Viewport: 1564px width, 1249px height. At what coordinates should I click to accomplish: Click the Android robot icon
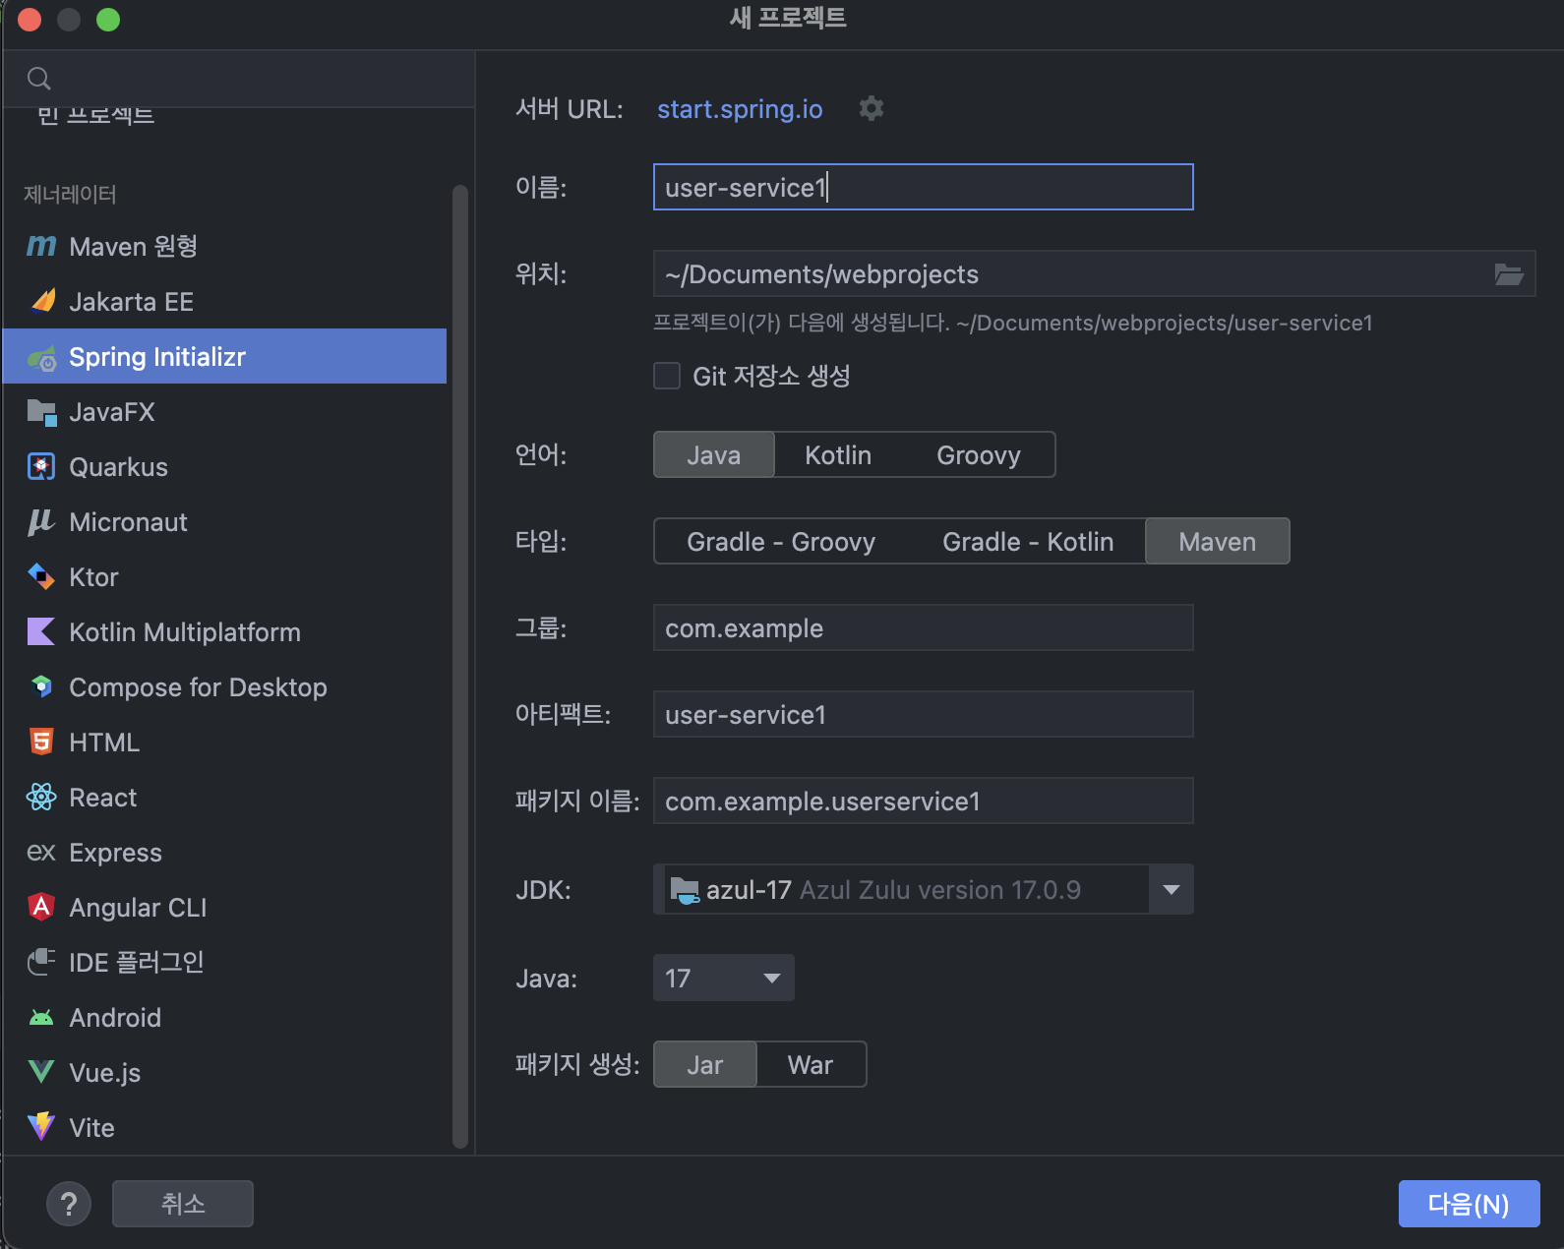(x=41, y=1018)
